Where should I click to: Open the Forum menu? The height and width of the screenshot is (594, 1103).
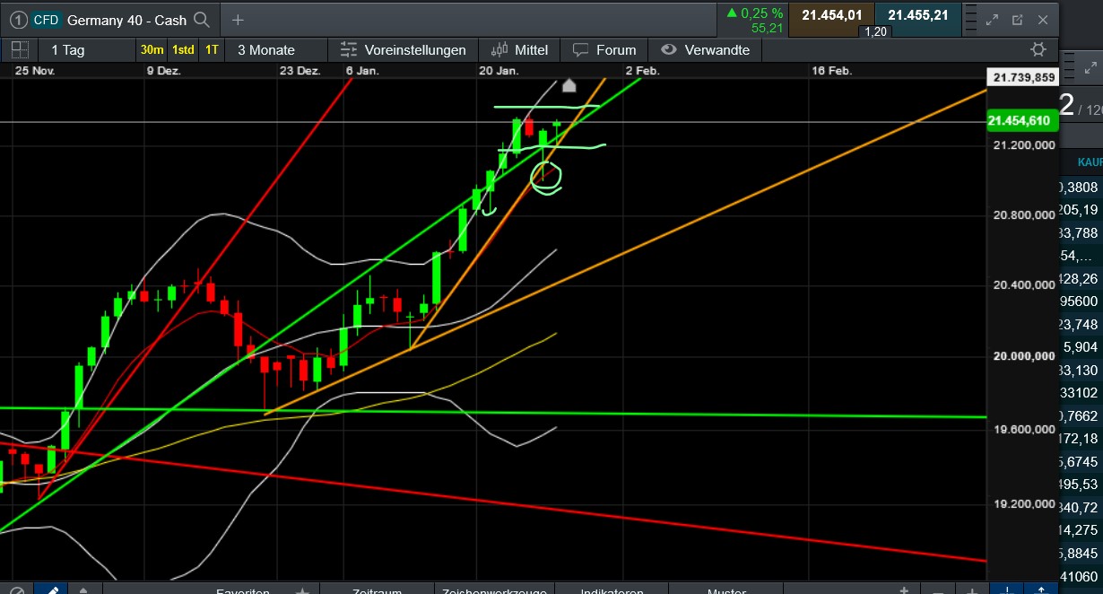604,49
